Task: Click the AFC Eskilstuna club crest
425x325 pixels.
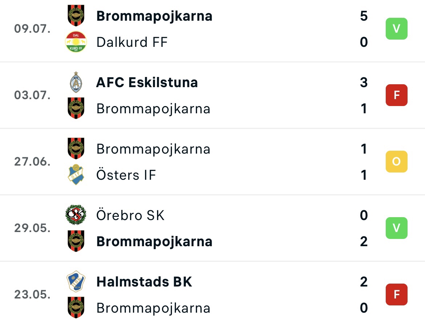Action: click(x=76, y=82)
